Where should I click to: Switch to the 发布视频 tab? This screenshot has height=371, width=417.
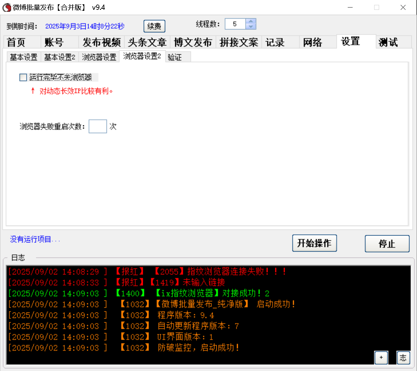pos(102,42)
